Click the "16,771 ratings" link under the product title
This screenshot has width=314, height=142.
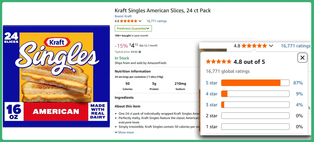click(x=157, y=21)
